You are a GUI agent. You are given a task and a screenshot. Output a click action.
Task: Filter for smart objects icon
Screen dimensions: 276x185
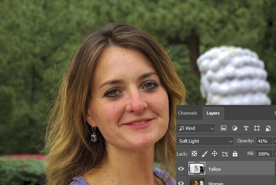tap(268, 128)
